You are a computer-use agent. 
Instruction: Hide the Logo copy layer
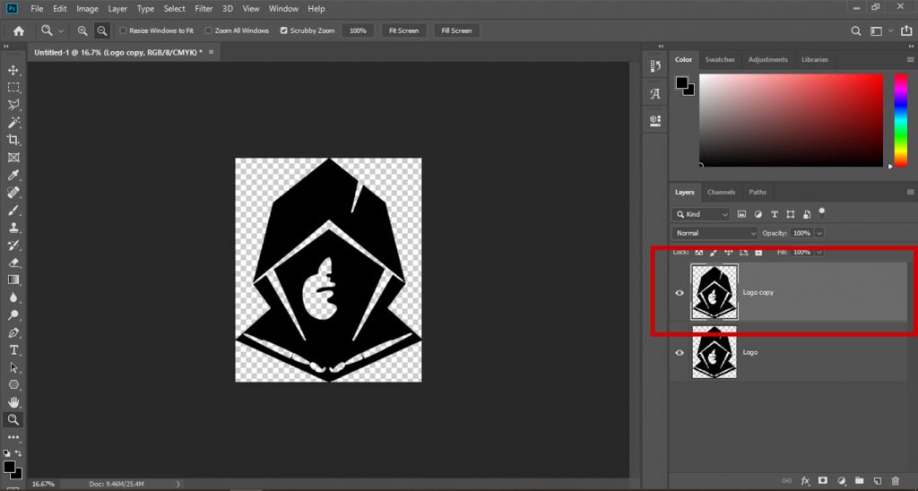(x=680, y=293)
